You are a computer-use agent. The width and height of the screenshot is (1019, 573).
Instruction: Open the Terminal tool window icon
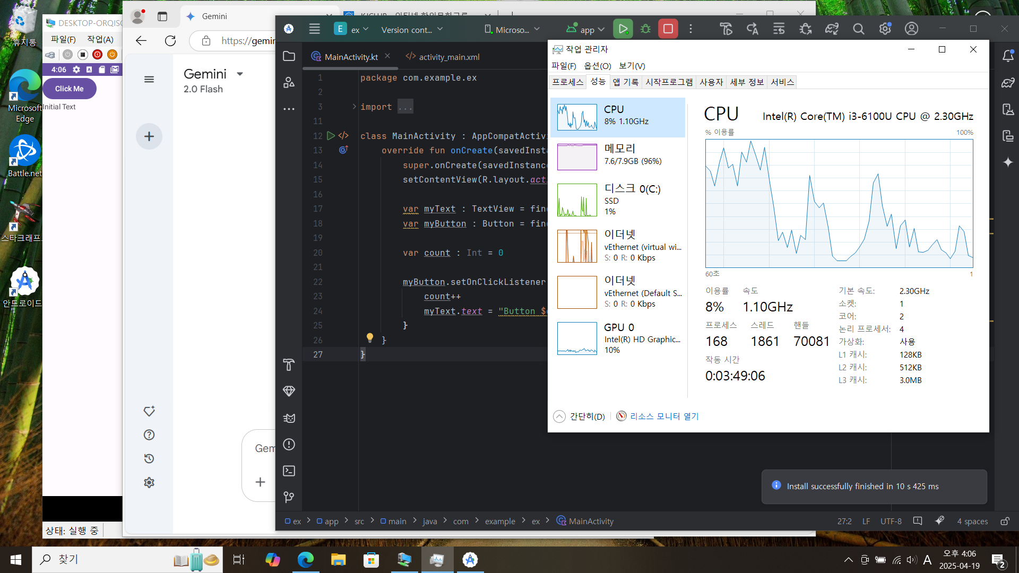pos(289,471)
